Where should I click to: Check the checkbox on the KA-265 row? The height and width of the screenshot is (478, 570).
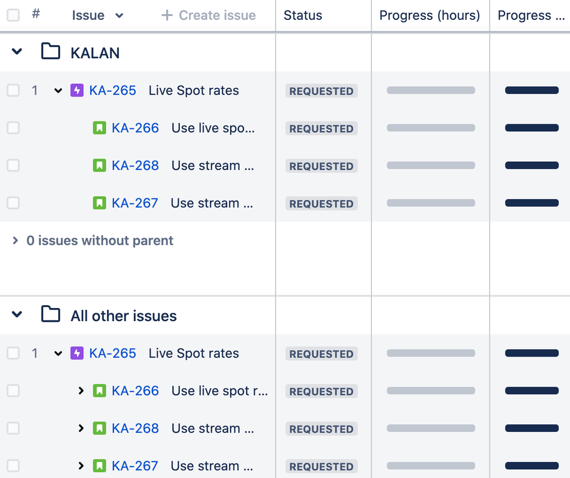coord(13,90)
